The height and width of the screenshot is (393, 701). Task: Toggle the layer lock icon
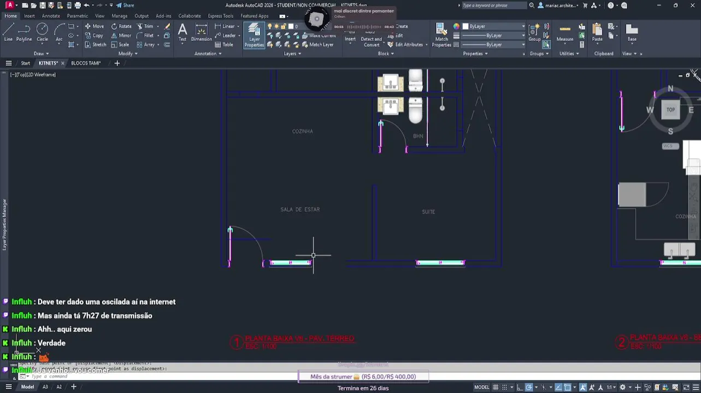tap(284, 26)
